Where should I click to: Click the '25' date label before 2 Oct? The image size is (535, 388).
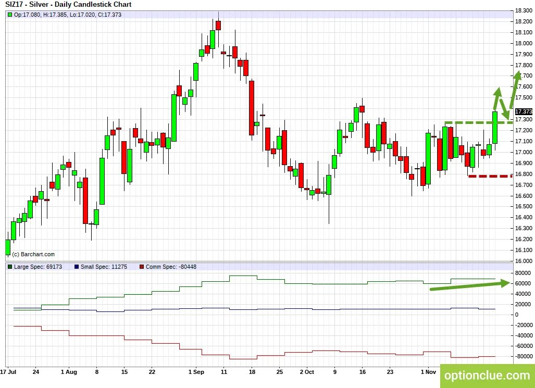coord(279,372)
